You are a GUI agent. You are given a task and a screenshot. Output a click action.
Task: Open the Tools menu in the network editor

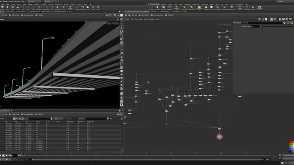146,19
